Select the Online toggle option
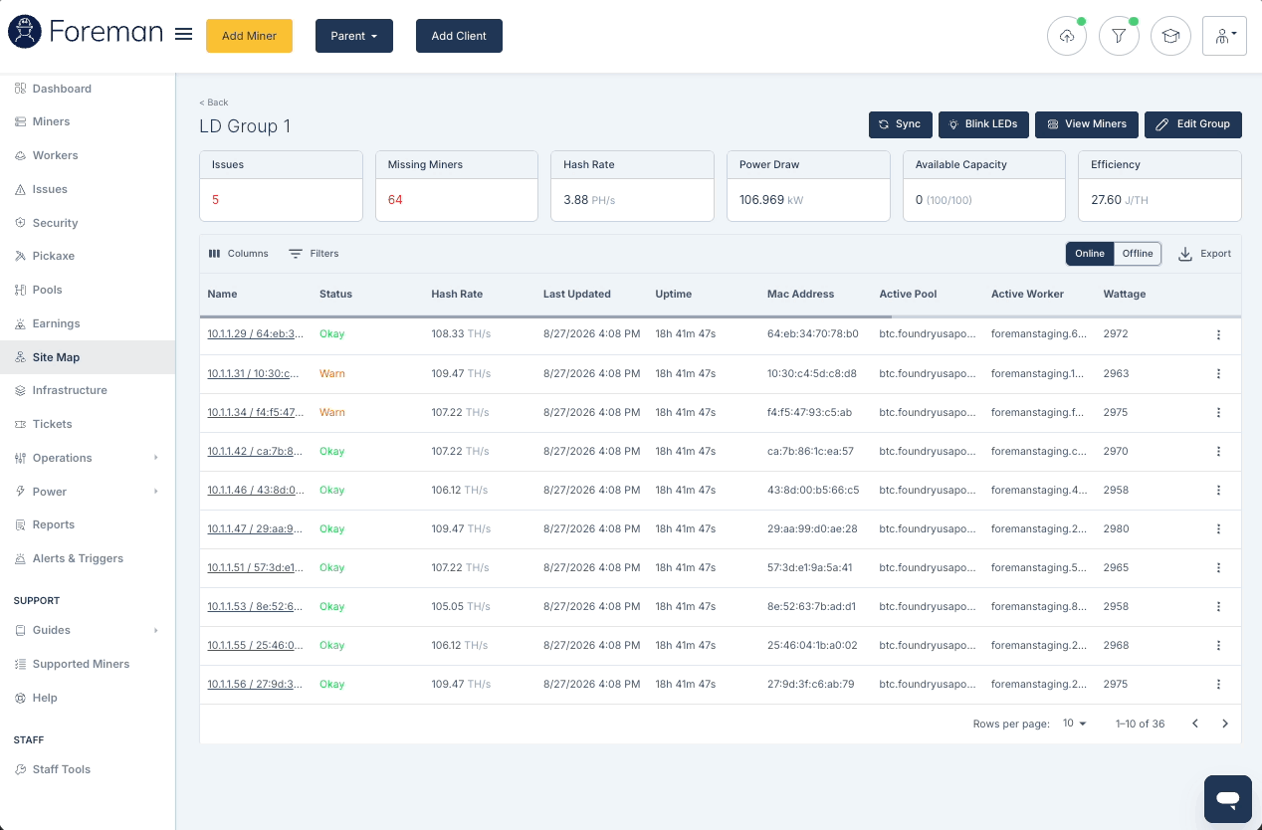 pos(1090,254)
